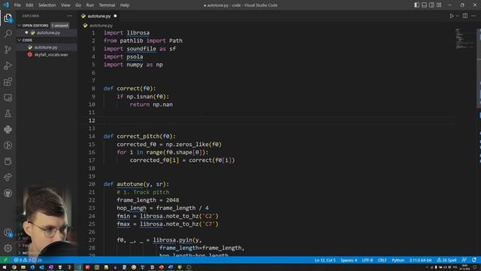Screen dimensions: 481x271
Task: Select autotune.py under Open Editors
Action: point(48,32)
